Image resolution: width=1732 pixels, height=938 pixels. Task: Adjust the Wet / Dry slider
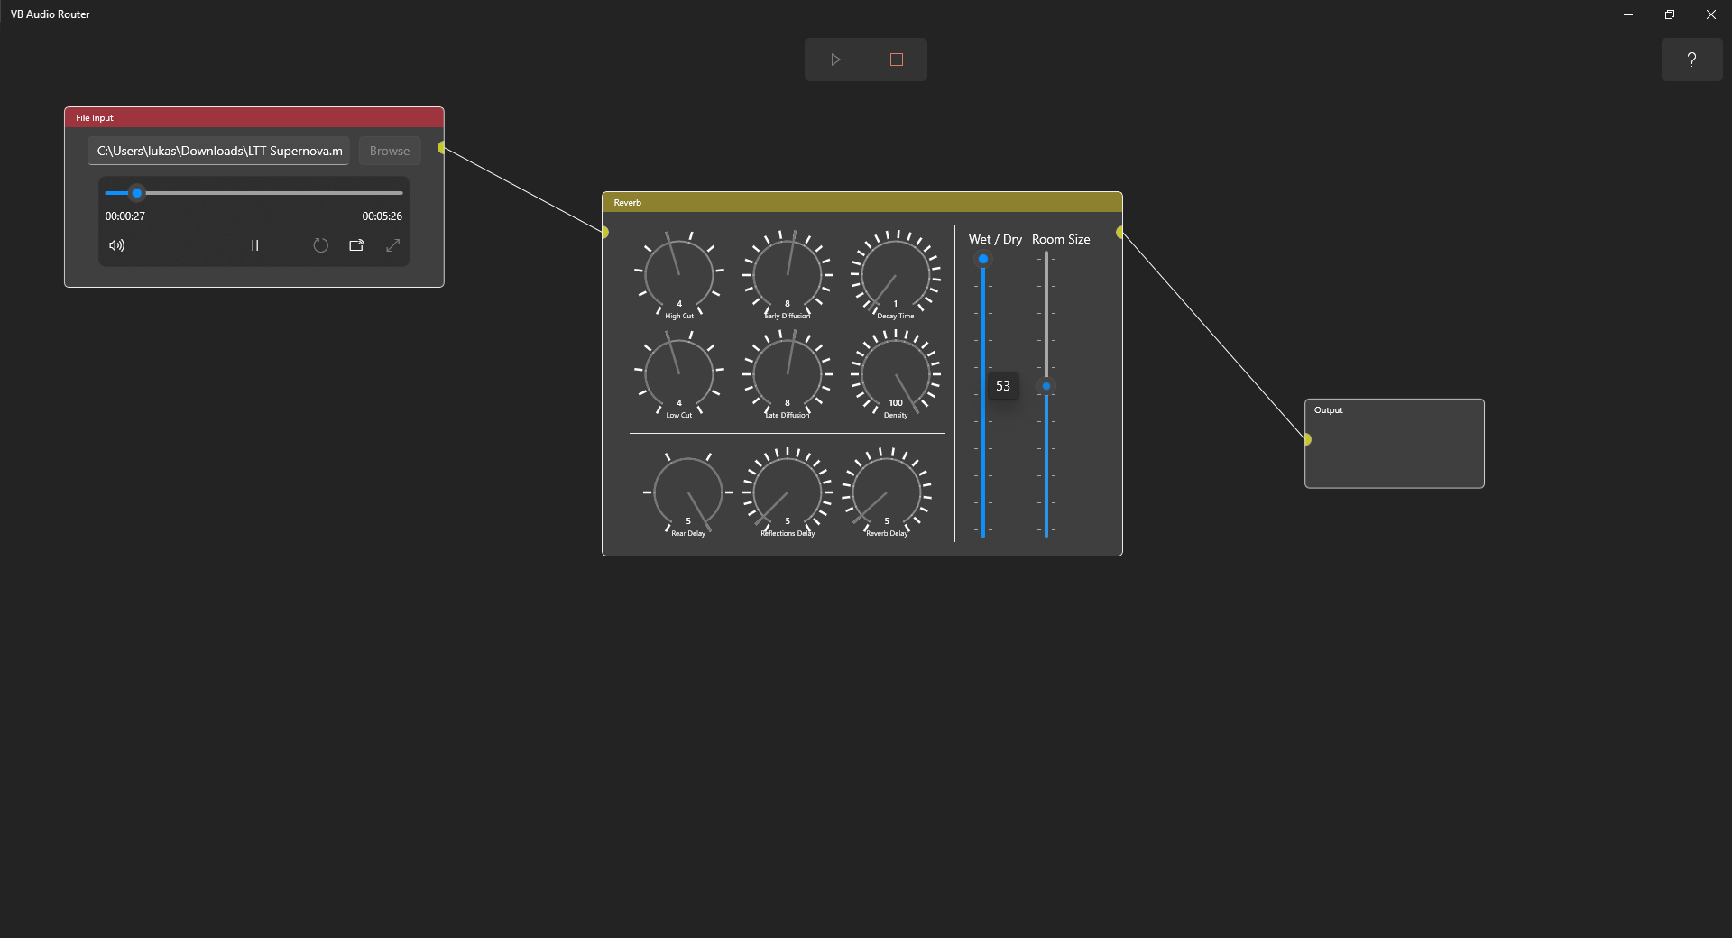[x=982, y=260]
